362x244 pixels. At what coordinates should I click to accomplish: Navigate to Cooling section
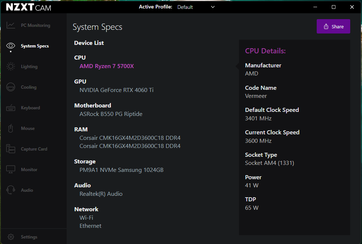tap(29, 87)
